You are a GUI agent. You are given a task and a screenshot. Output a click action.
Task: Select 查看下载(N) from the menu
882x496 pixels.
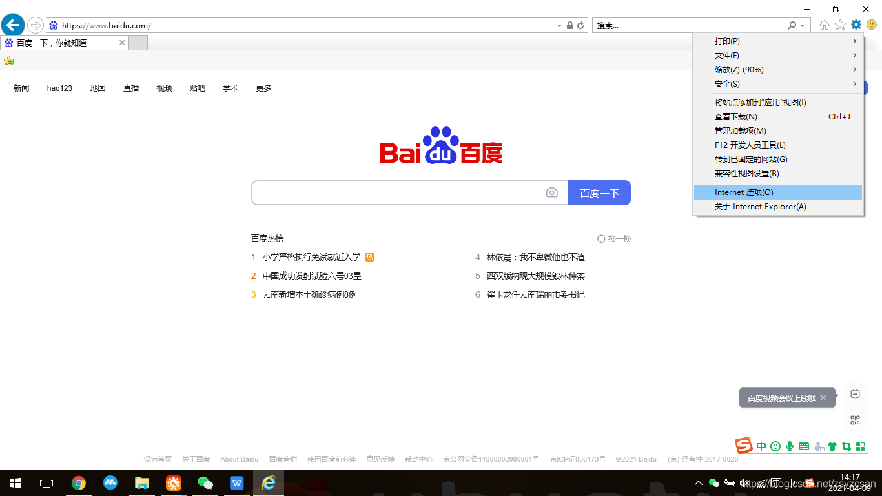(778, 117)
